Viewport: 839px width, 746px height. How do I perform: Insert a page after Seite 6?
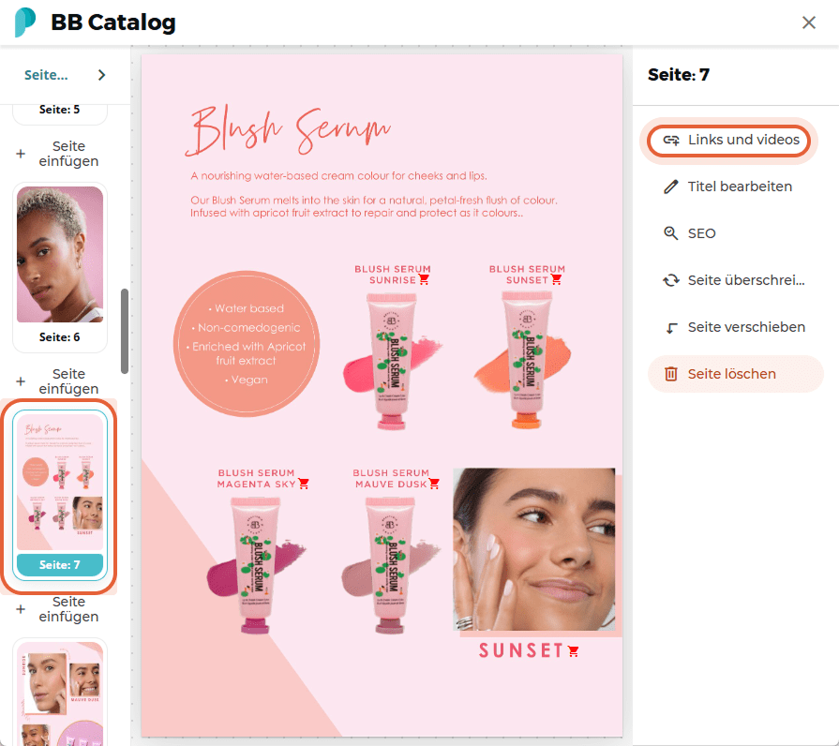click(x=57, y=381)
